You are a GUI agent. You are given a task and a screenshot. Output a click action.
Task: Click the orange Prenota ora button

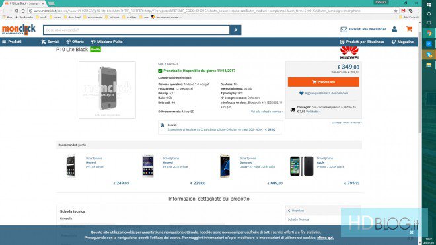pyautogui.click(x=324, y=82)
